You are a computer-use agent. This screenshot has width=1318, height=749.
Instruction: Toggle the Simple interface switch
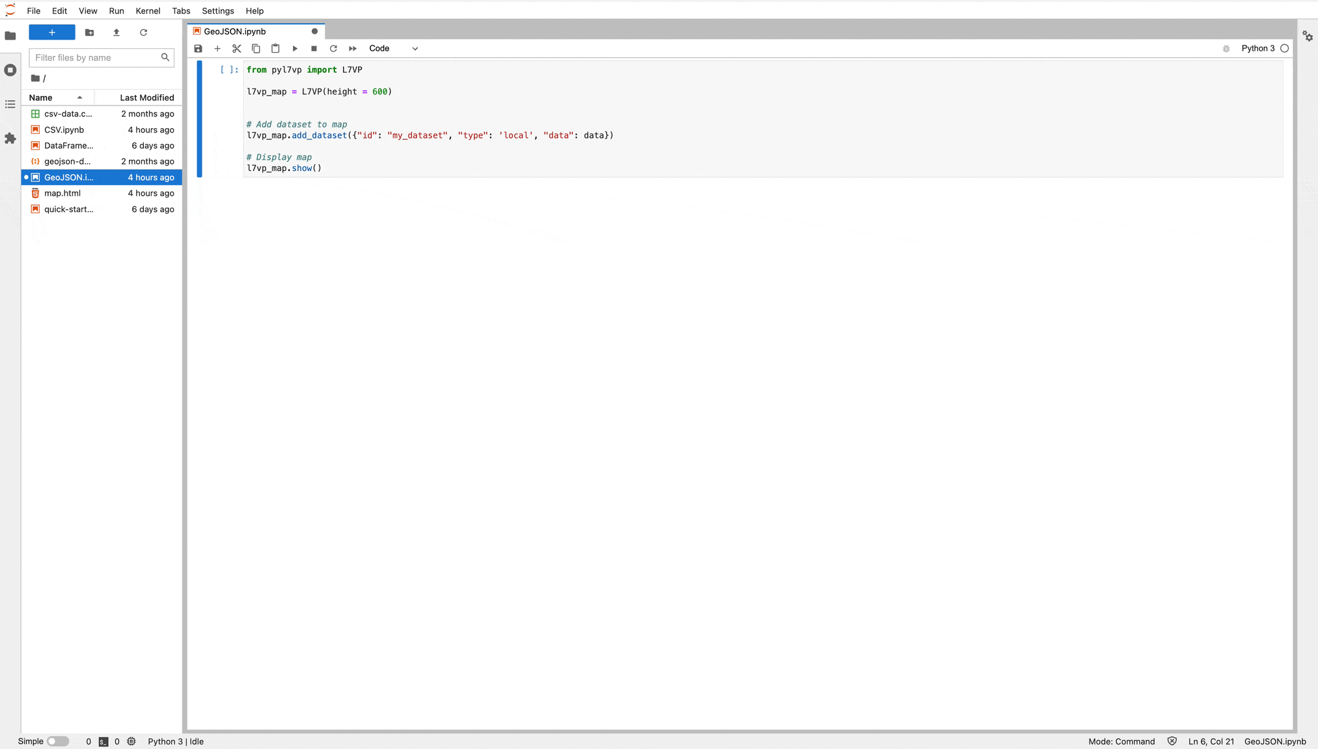[x=59, y=741]
